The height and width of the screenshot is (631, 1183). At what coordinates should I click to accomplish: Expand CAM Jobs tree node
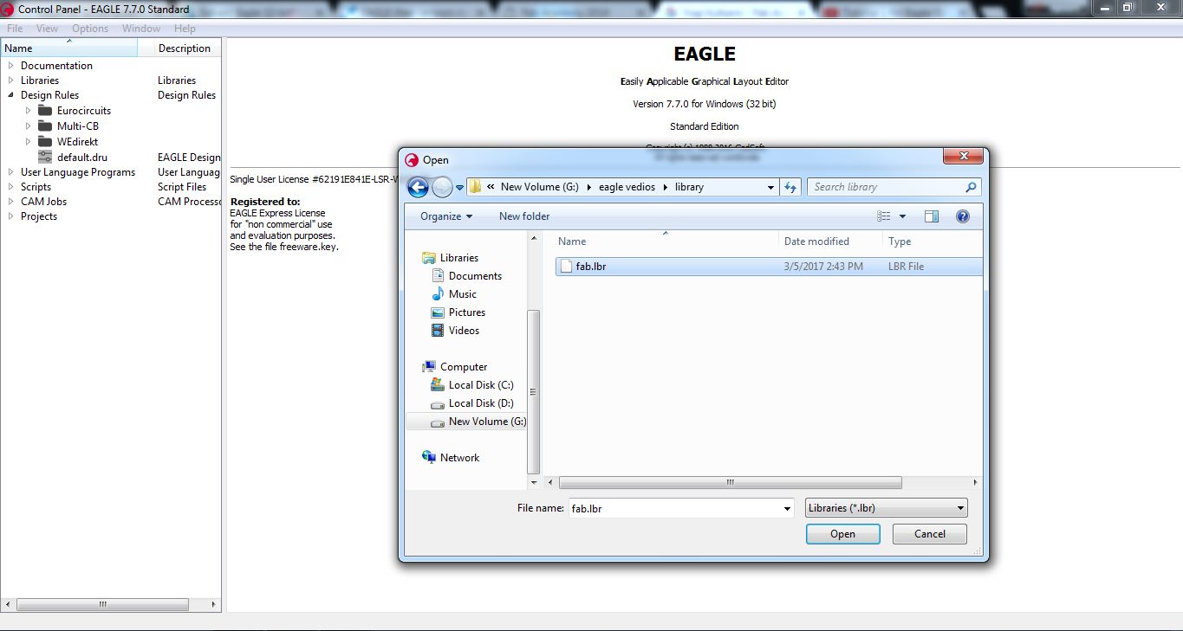(10, 202)
